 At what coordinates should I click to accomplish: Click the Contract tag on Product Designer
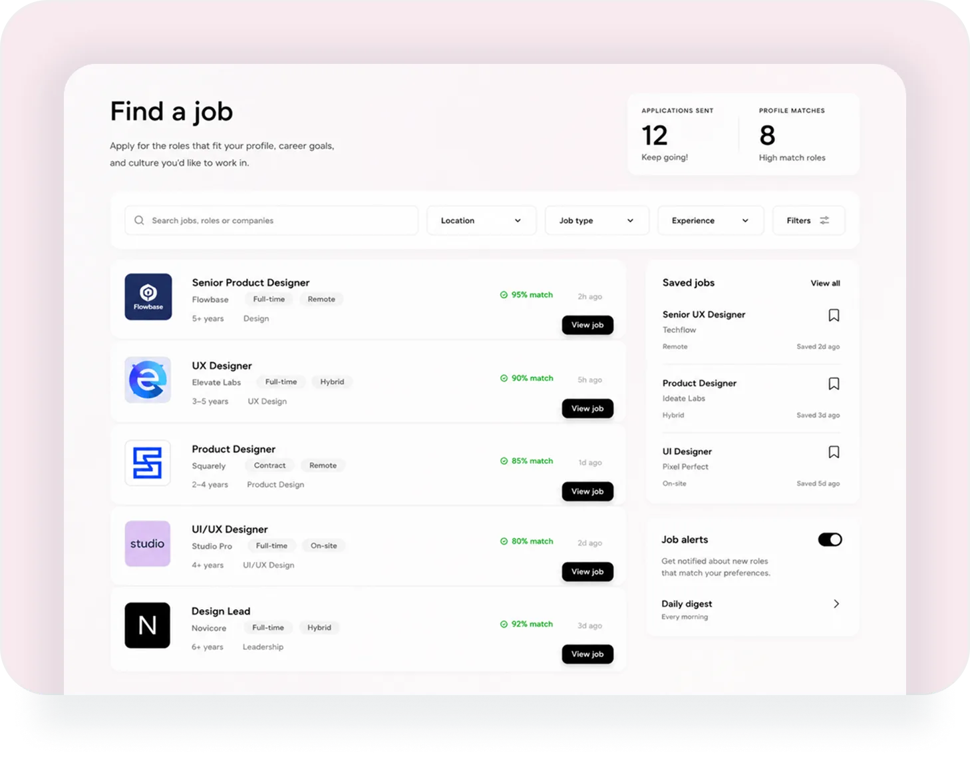(x=269, y=466)
